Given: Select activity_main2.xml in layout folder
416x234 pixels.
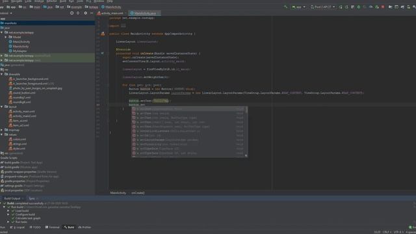Looking at the screenshot, I should click(25, 116).
